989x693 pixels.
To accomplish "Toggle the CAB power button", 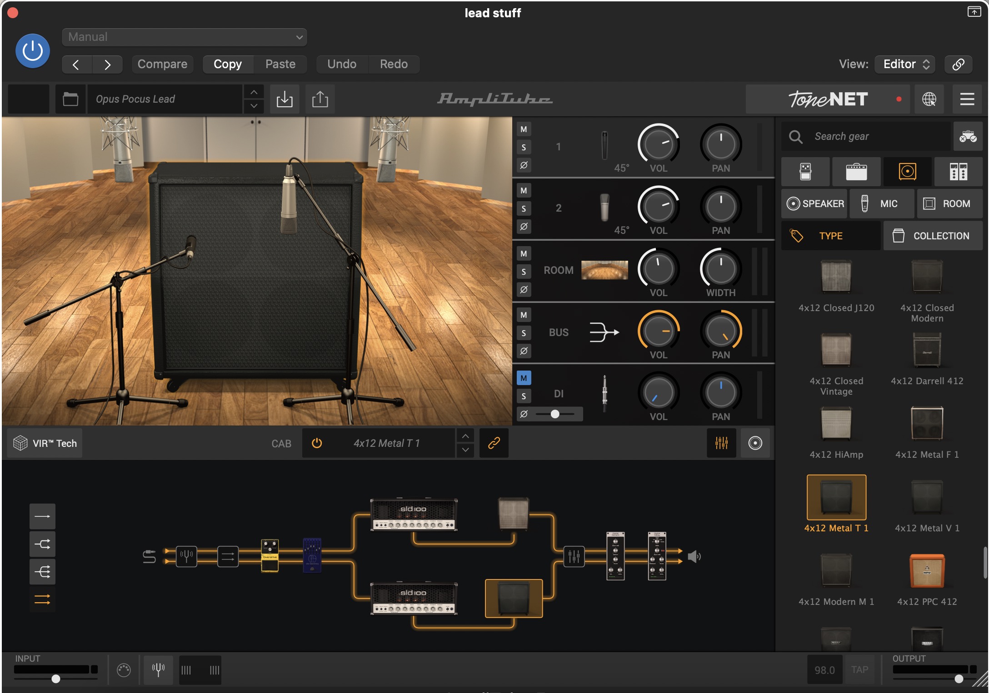I will pos(317,443).
